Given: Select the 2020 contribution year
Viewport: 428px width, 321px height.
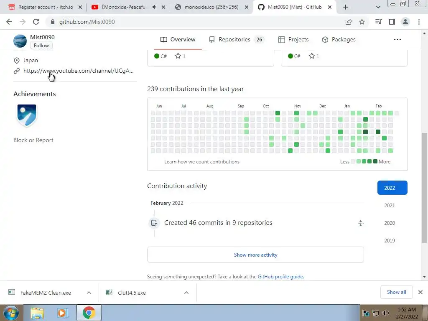Looking at the screenshot, I should (x=390, y=223).
